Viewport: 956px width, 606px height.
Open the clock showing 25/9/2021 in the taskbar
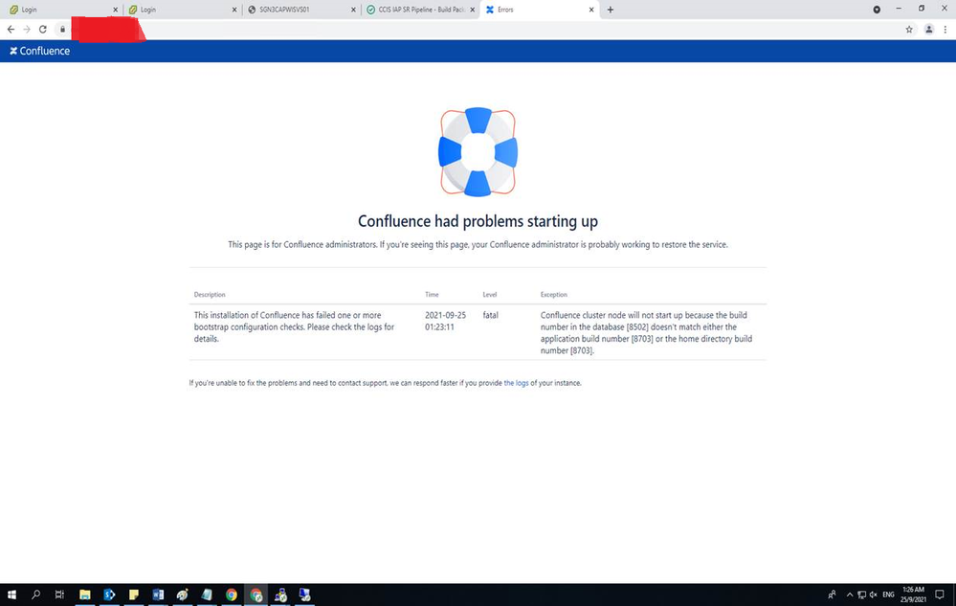pyautogui.click(x=914, y=595)
